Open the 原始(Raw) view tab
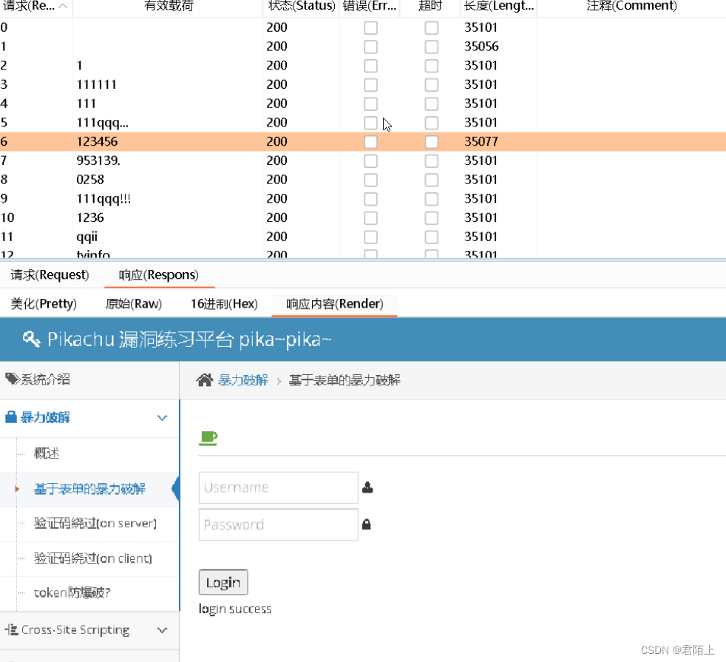The width and height of the screenshot is (726, 662). pyautogui.click(x=133, y=304)
